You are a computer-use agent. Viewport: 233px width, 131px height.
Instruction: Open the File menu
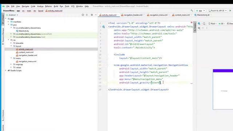pos(8,6)
